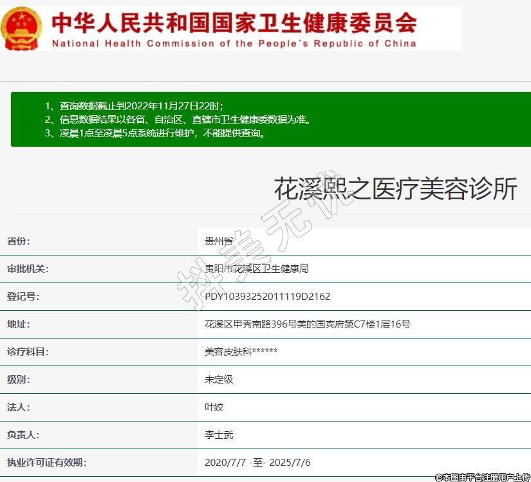Click the national emblem logo
531x482 pixels.
tap(21, 28)
